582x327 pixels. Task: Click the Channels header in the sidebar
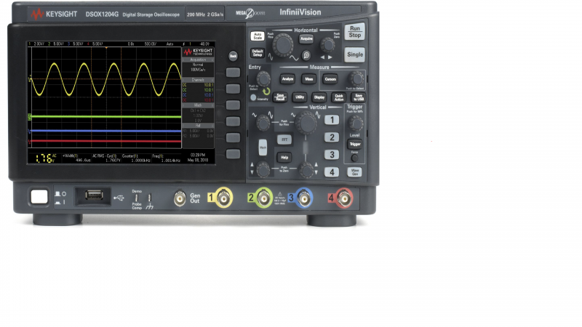click(x=198, y=80)
